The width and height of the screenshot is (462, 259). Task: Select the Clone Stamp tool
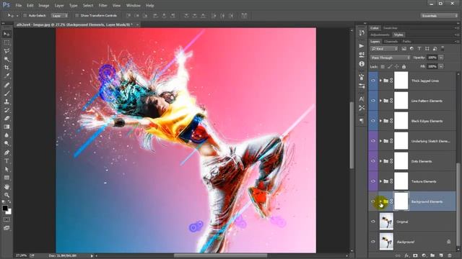pos(6,101)
